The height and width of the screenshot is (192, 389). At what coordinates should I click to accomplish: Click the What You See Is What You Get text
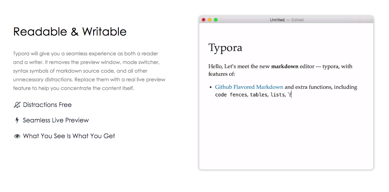coord(69,136)
